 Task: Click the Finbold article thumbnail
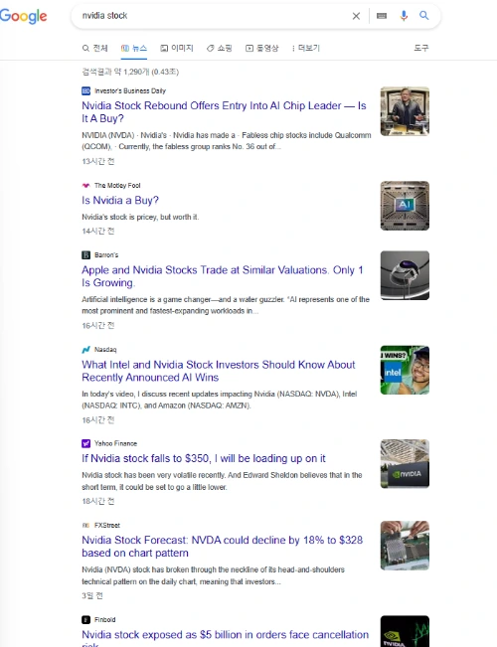point(405,631)
